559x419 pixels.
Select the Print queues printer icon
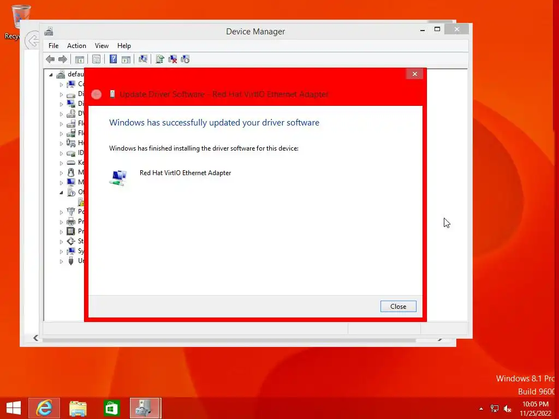tap(71, 222)
